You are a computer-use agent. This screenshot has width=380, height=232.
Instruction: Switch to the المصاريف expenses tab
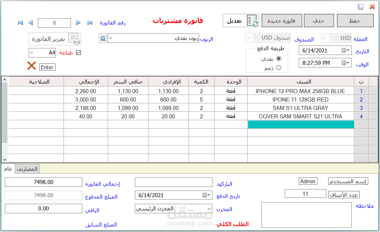click(27, 169)
